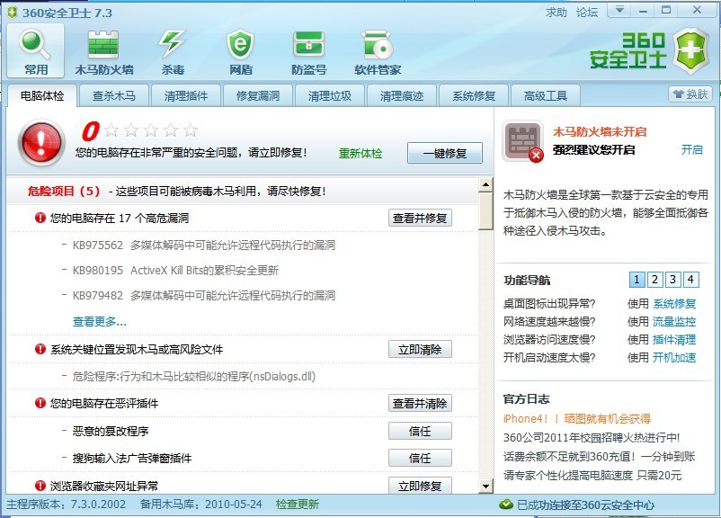The width and height of the screenshot is (721, 518).
Task: Open the 常用 magnifier toolbar icon
Action: [x=35, y=50]
